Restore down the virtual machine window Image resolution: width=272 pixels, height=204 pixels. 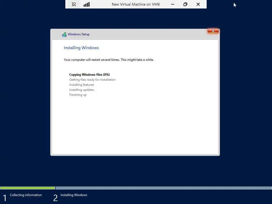click(x=185, y=4)
